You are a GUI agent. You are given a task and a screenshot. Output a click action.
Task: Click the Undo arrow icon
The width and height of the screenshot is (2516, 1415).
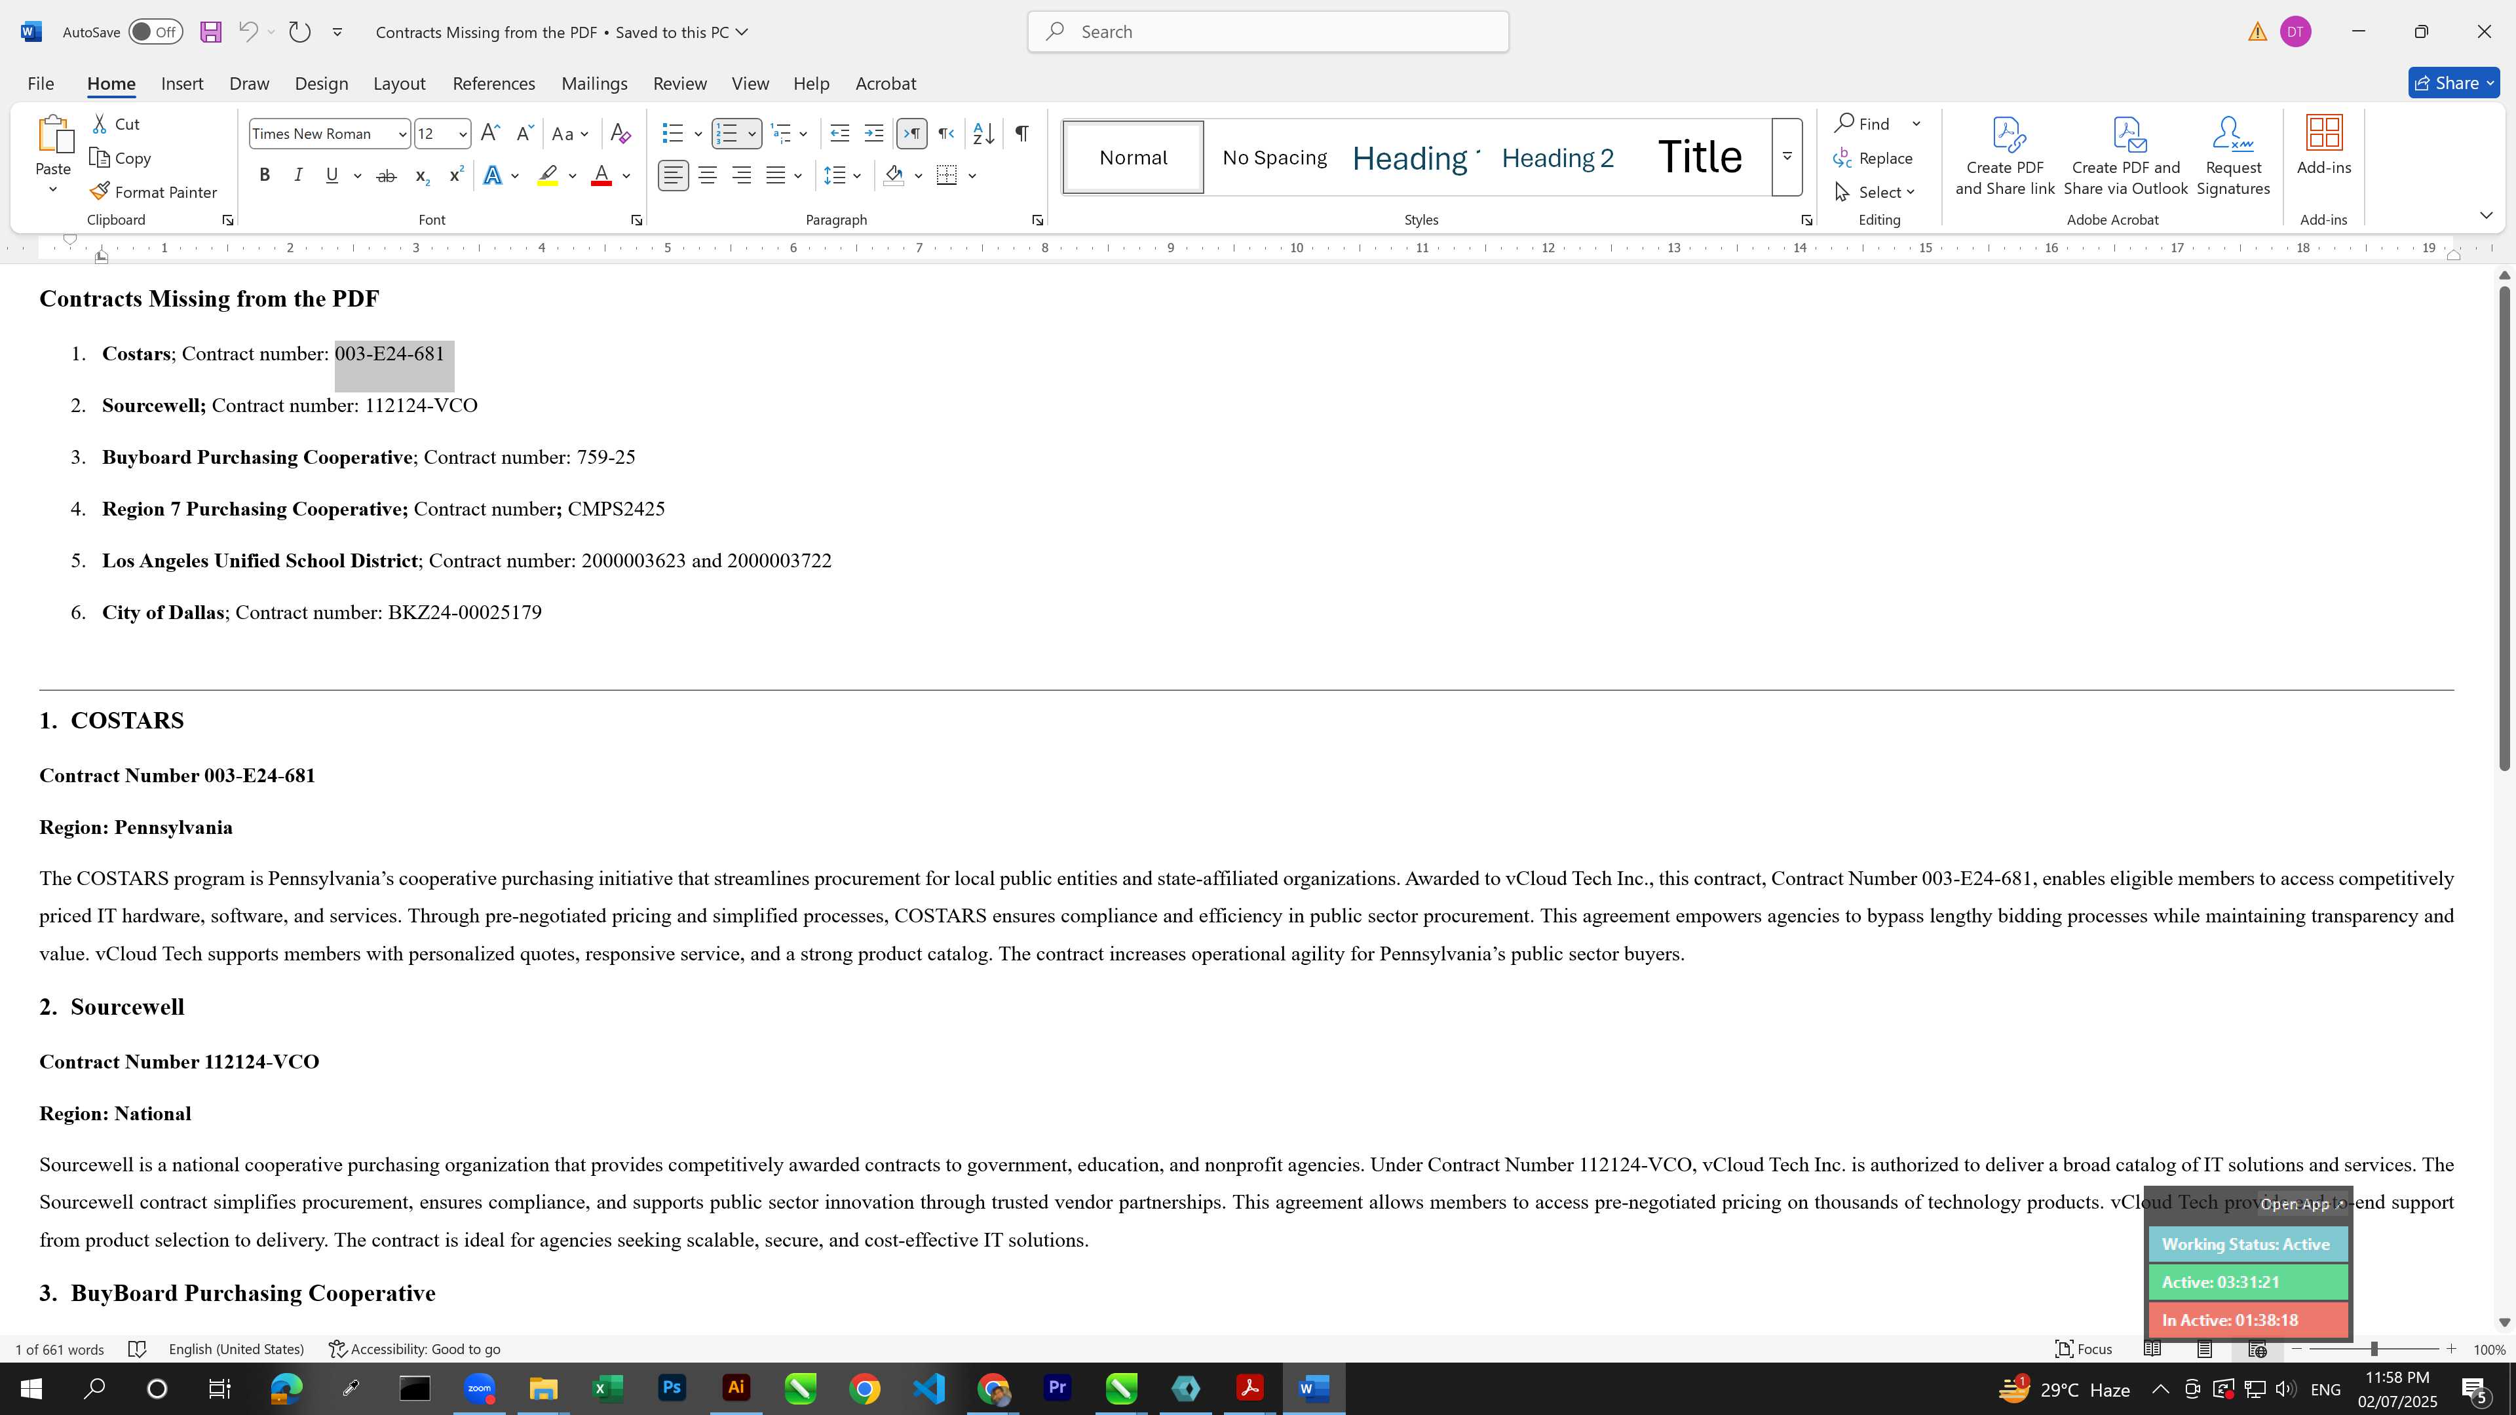coord(248,32)
